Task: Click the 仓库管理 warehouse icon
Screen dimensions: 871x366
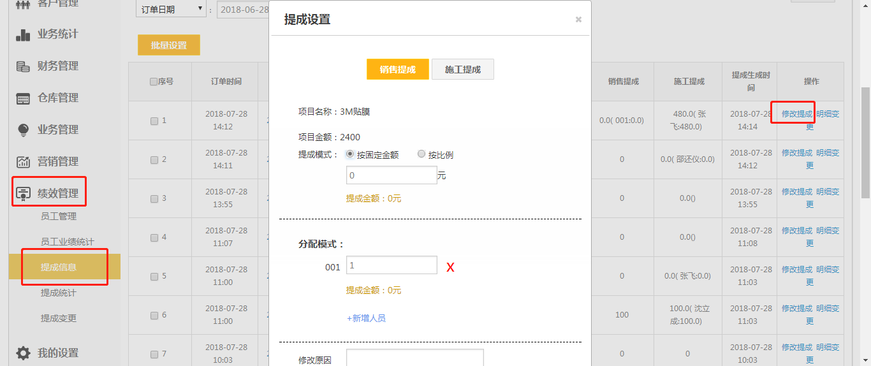Action: [x=23, y=98]
